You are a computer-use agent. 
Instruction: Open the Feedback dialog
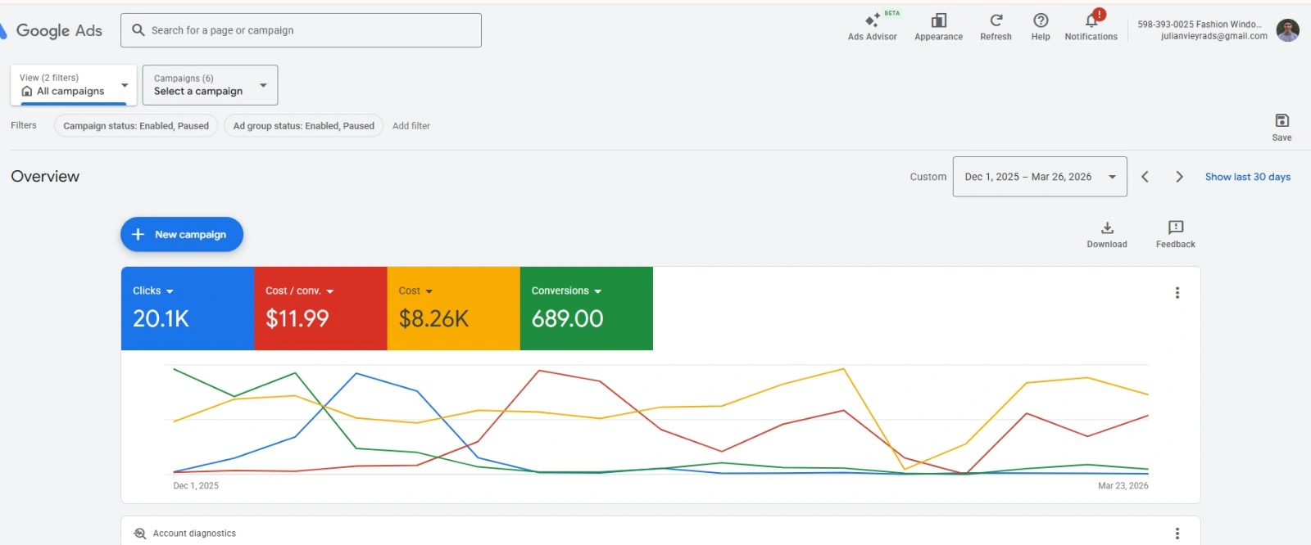click(x=1175, y=233)
